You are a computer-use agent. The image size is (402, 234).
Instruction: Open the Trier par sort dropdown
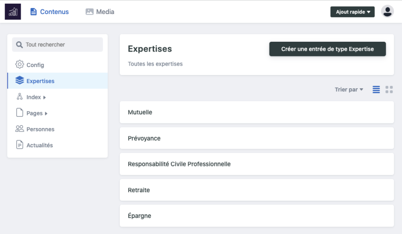pos(349,90)
